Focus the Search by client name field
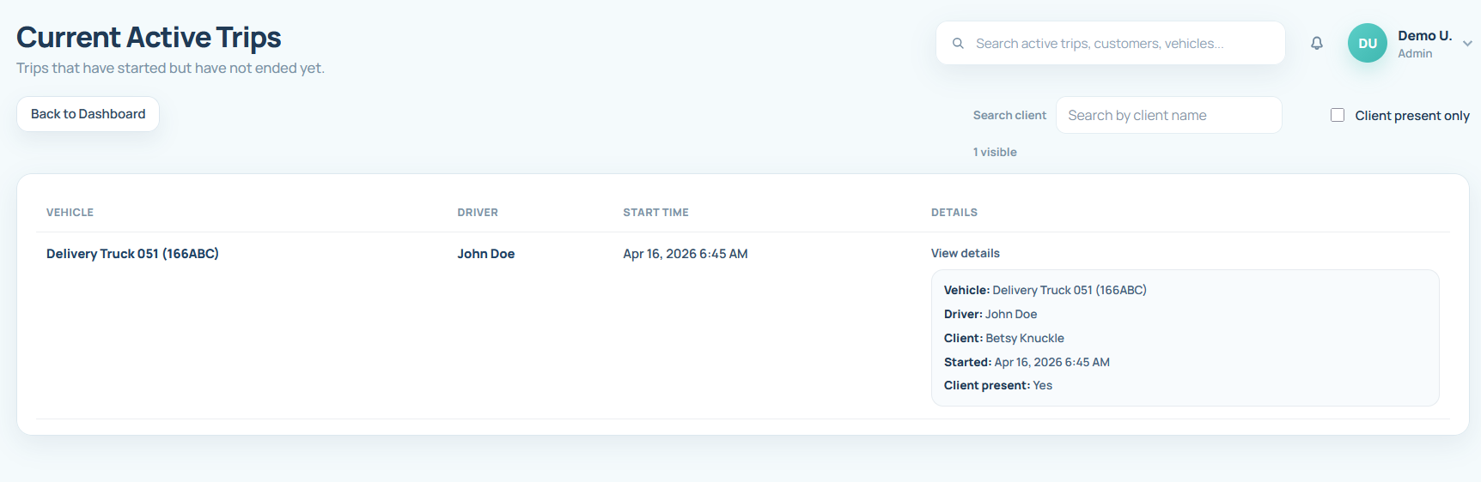Viewport: 1481px width, 482px height. point(1168,115)
